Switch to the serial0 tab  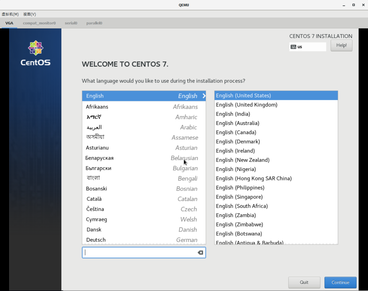[71, 23]
